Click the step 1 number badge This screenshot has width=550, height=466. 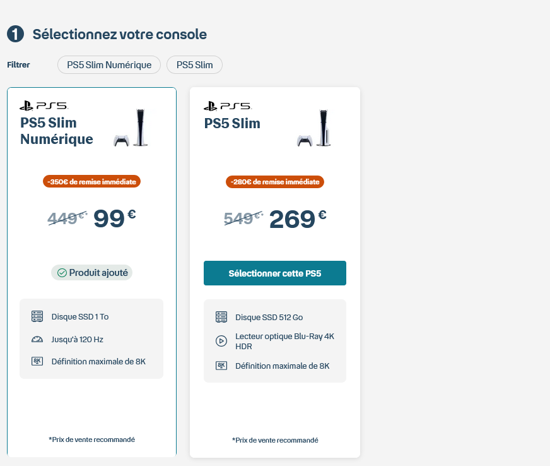15,34
